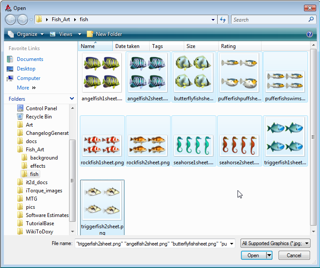Collapse the Folders pane with its chevron

[x=72, y=99]
